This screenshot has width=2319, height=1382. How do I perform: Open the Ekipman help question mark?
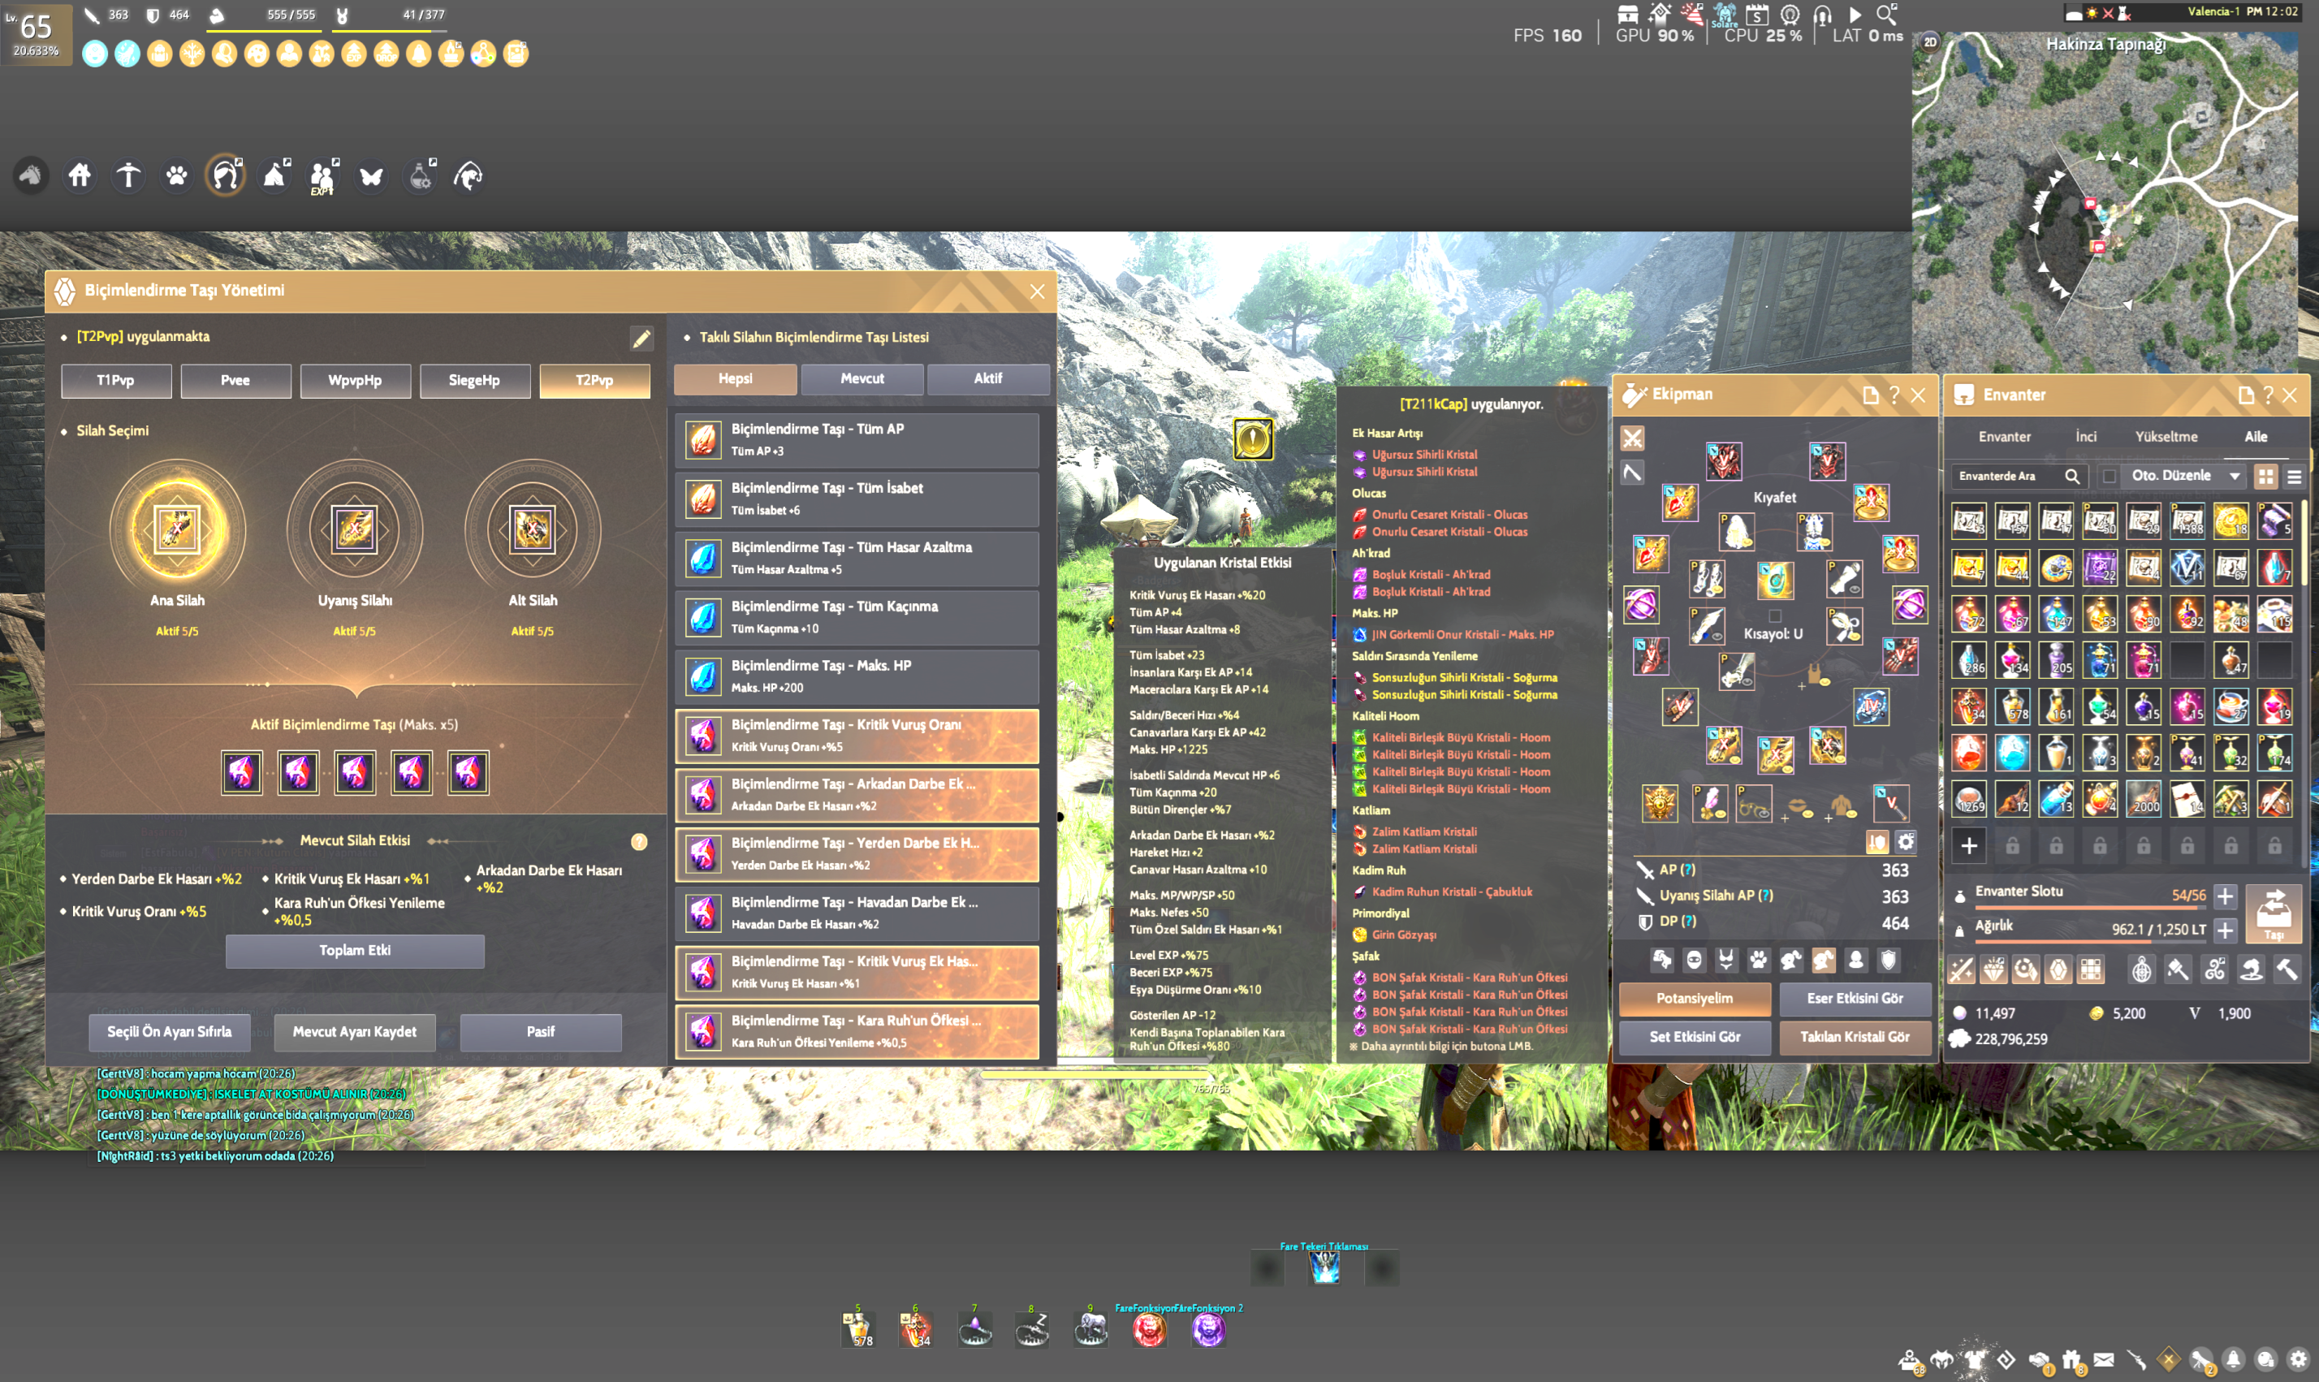point(1894,395)
